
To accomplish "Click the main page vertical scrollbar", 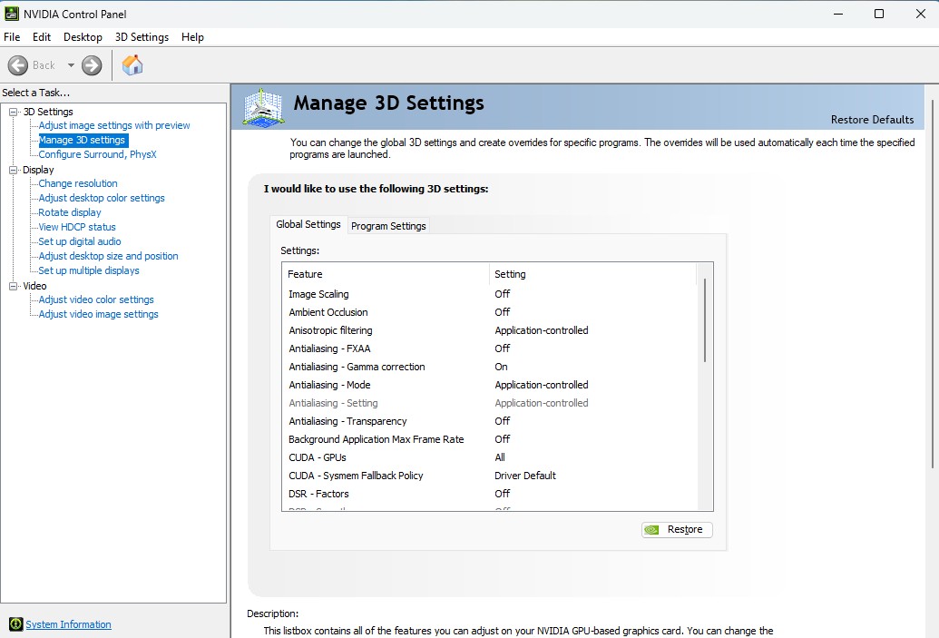I will 933,285.
